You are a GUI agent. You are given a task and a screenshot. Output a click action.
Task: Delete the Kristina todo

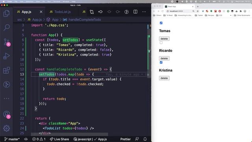coord(164,78)
